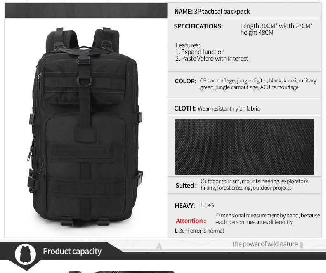Click the Expand function feature text
Image resolution: width=326 pixels, height=273 pixels.
tap(200, 52)
